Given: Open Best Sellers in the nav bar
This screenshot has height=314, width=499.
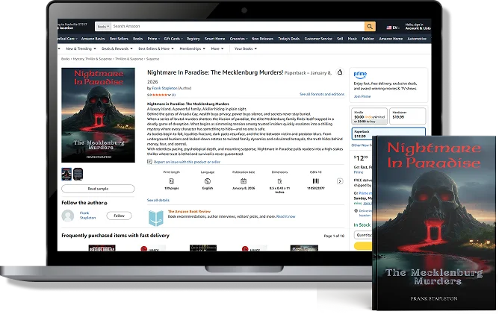Looking at the screenshot, I should (x=119, y=39).
